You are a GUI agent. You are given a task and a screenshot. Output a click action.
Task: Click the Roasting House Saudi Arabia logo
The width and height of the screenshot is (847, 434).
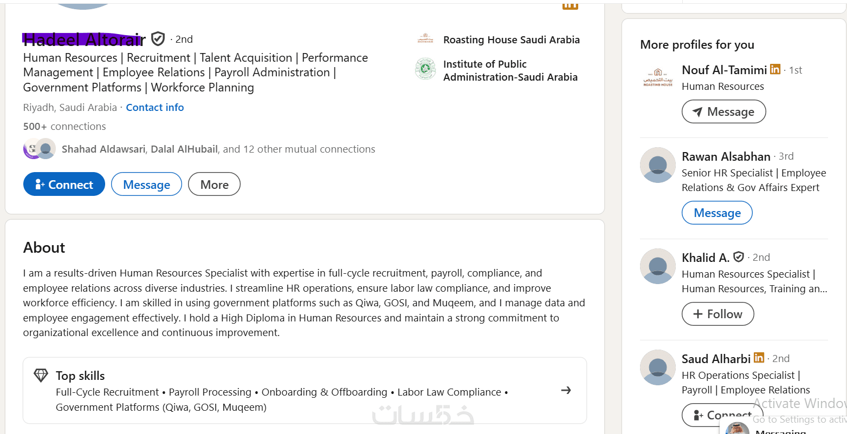(x=425, y=40)
